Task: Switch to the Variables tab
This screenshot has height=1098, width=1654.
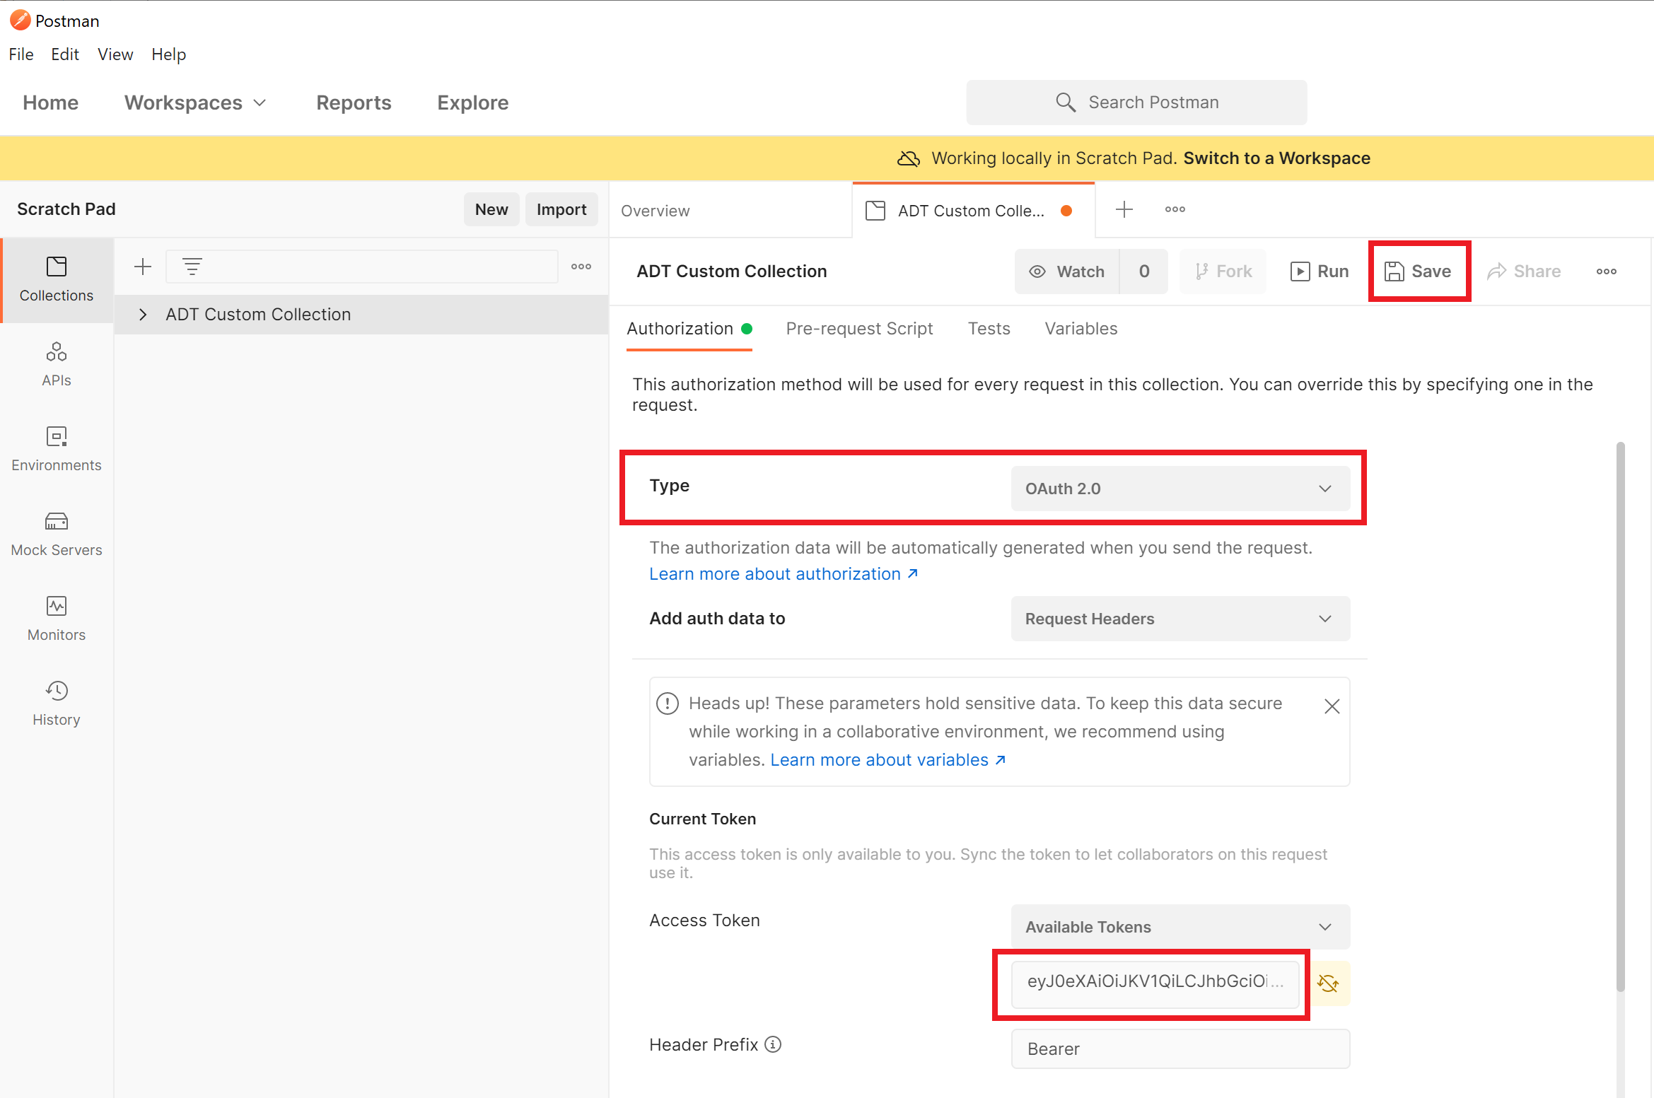Action: (x=1081, y=329)
